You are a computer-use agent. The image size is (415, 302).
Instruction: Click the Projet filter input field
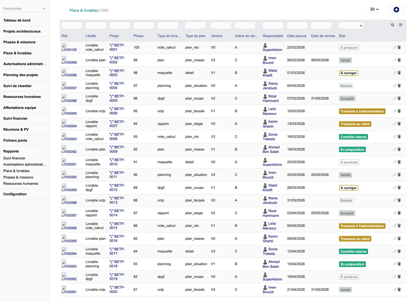point(120,25)
